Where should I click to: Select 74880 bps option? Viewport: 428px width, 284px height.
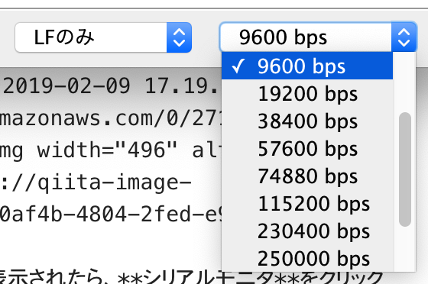[307, 176]
